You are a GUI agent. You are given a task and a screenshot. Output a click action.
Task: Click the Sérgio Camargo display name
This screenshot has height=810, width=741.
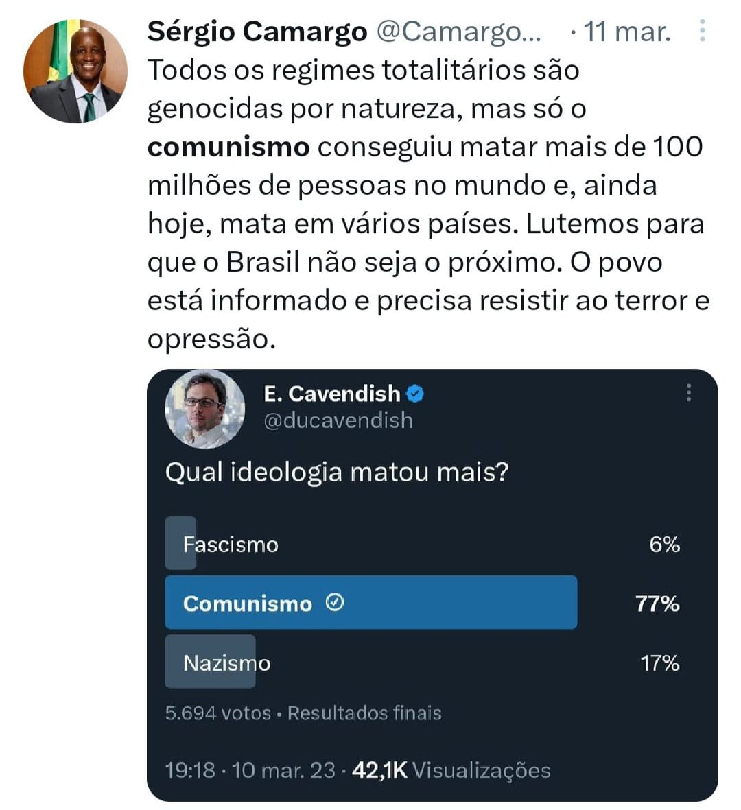[x=257, y=32]
